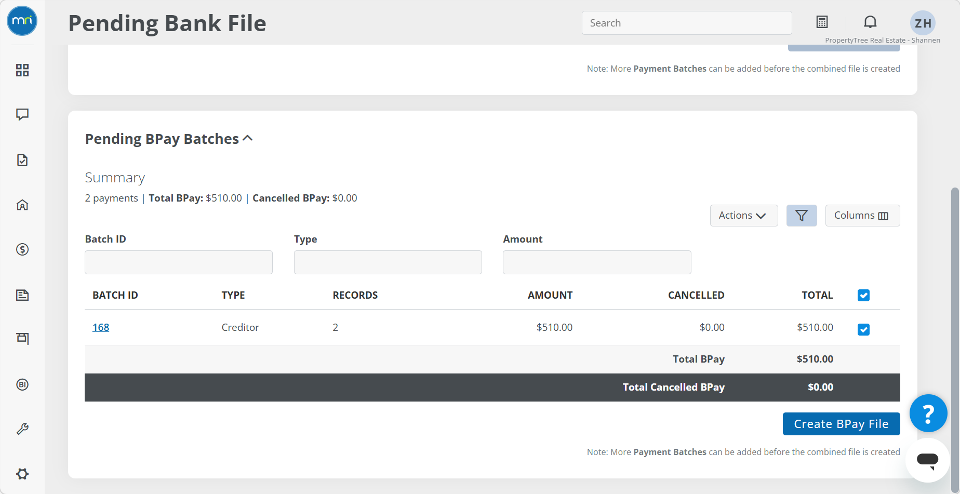
Task: Open the BI analytics icon in sidebar
Action: pyautogui.click(x=22, y=384)
